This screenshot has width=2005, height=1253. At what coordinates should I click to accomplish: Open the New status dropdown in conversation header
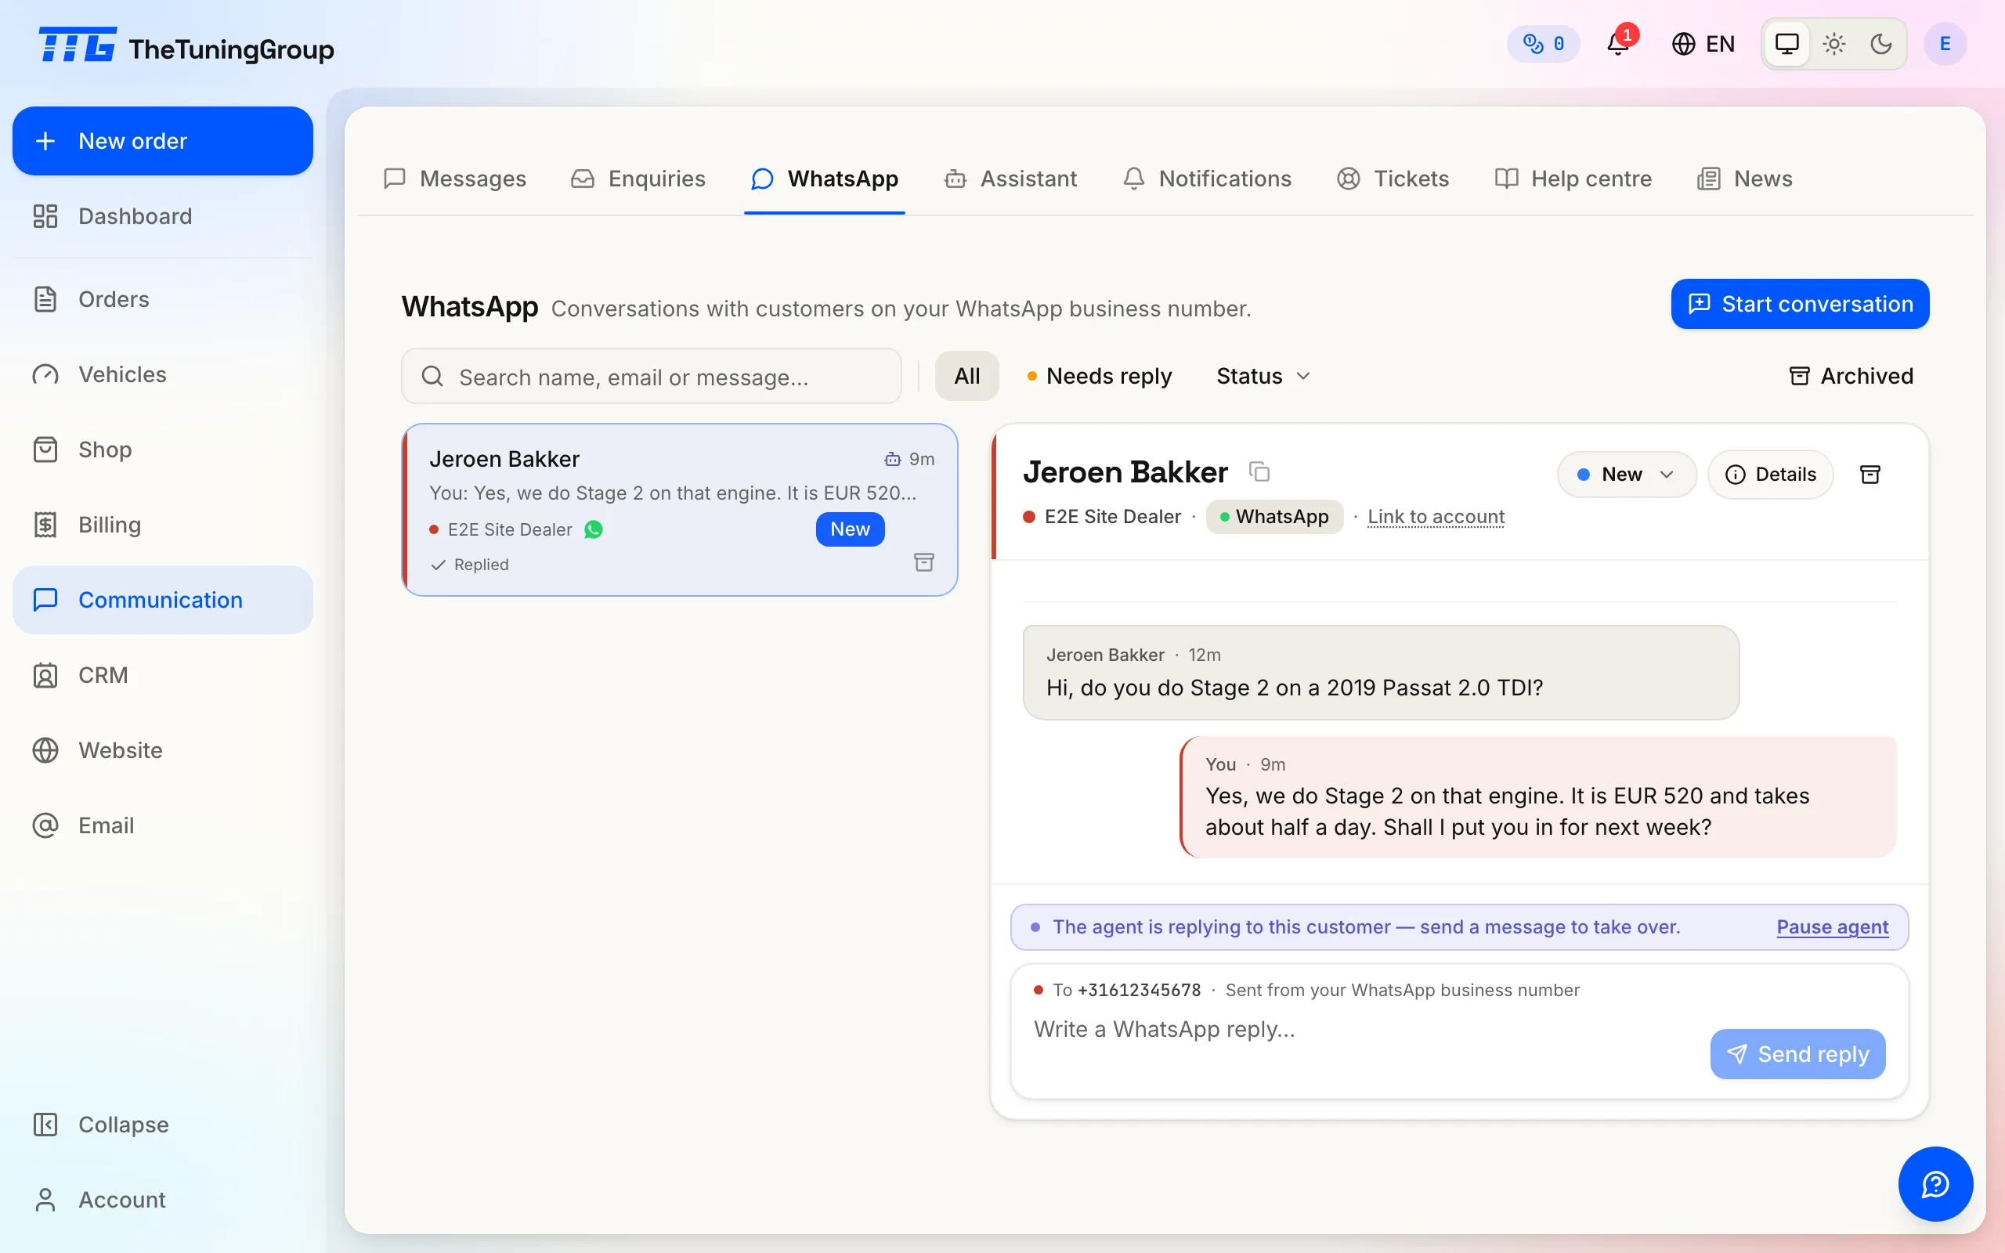[x=1627, y=475]
